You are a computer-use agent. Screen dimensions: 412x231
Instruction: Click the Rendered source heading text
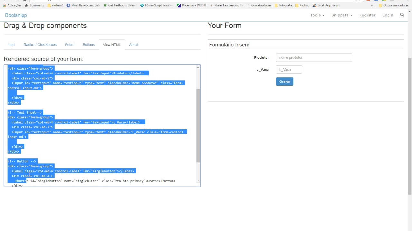43,59
